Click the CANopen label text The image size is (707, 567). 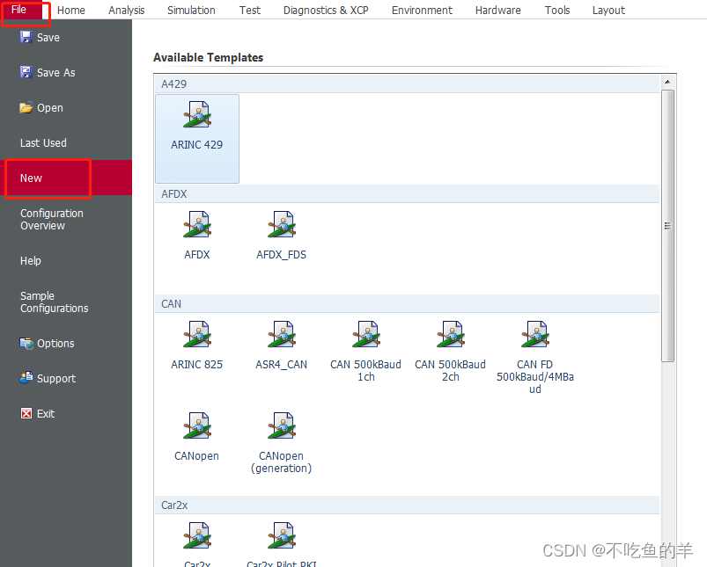196,455
